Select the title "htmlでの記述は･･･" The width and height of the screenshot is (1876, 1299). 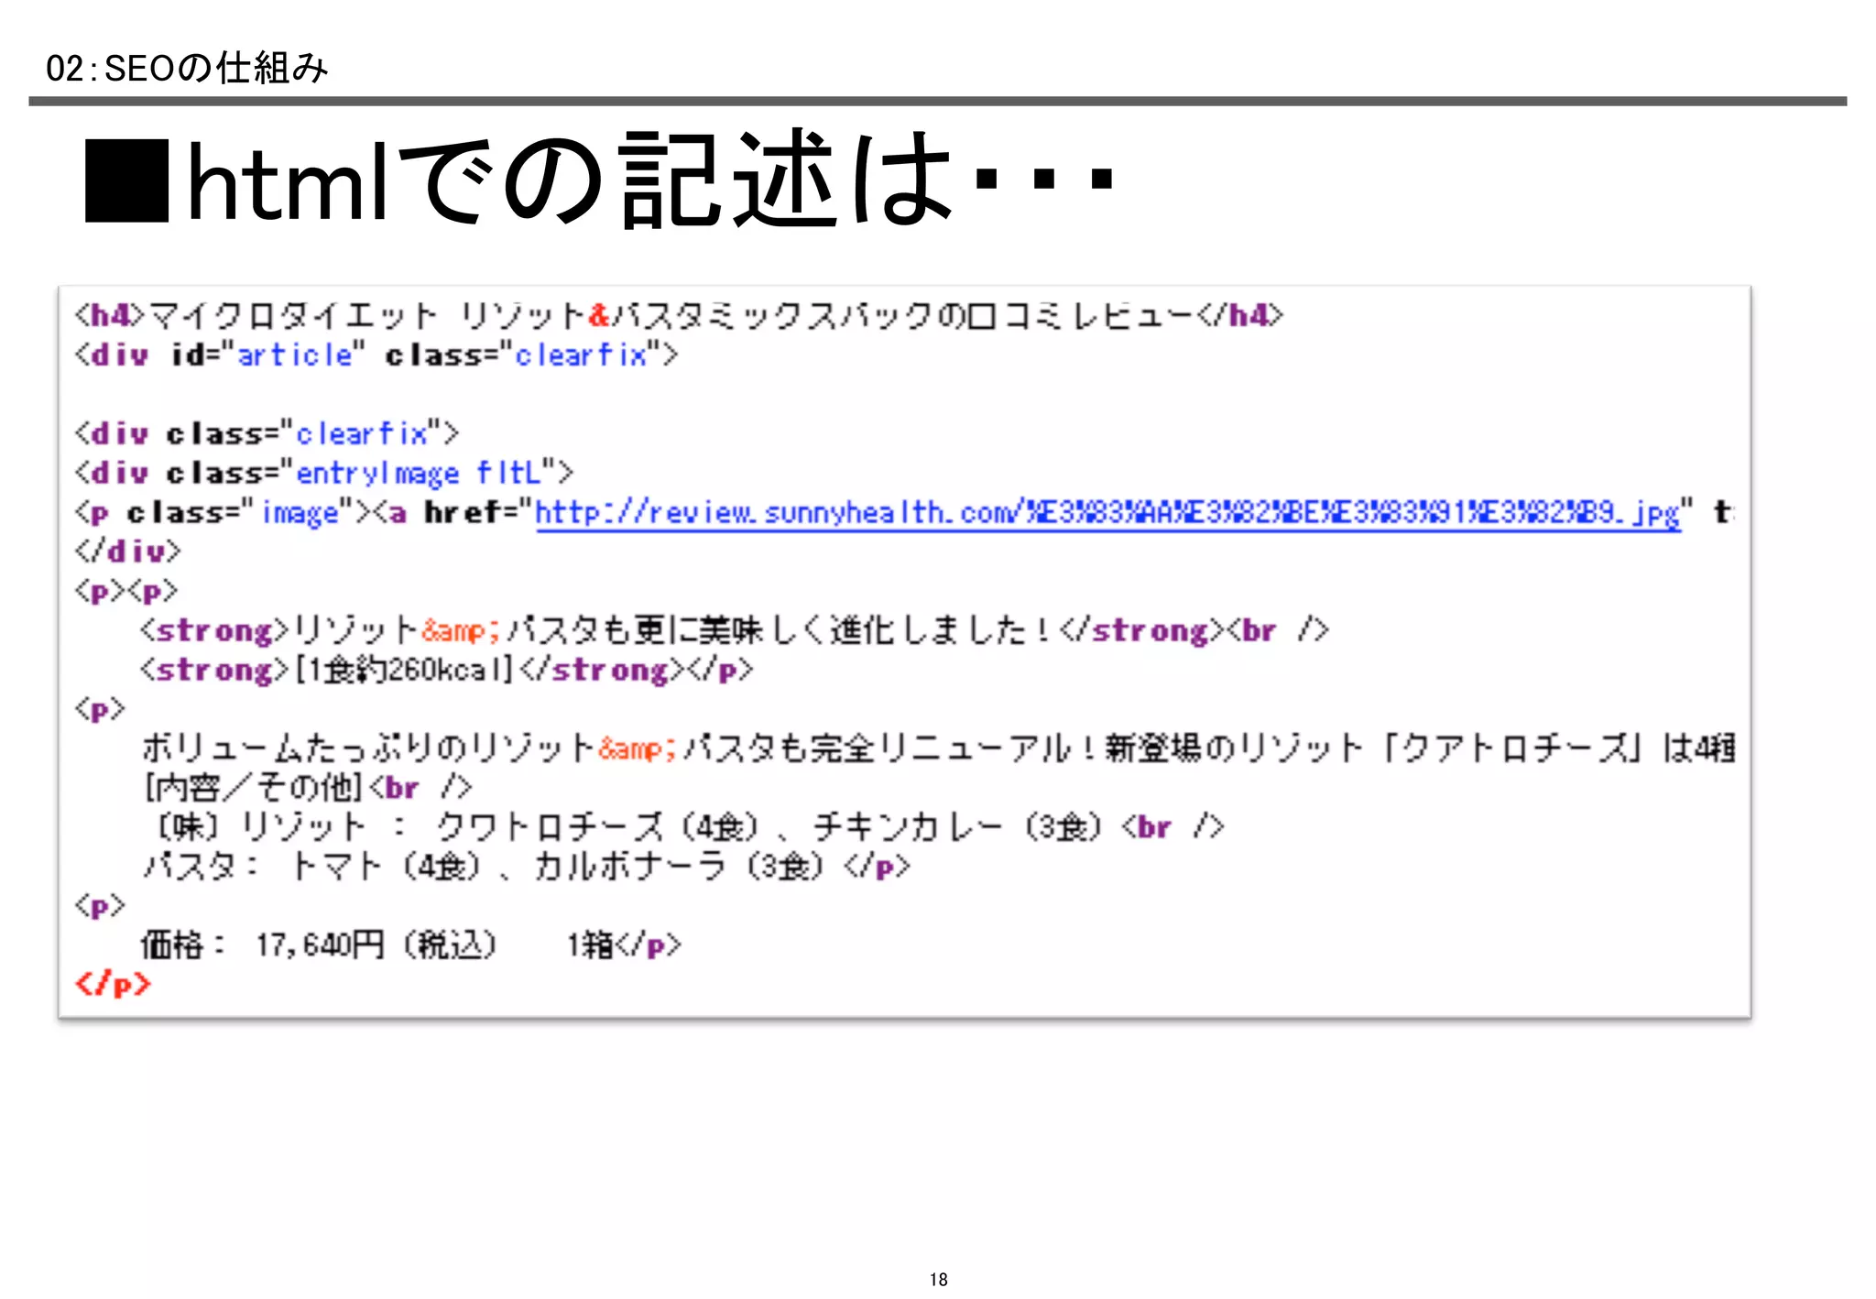[600, 178]
